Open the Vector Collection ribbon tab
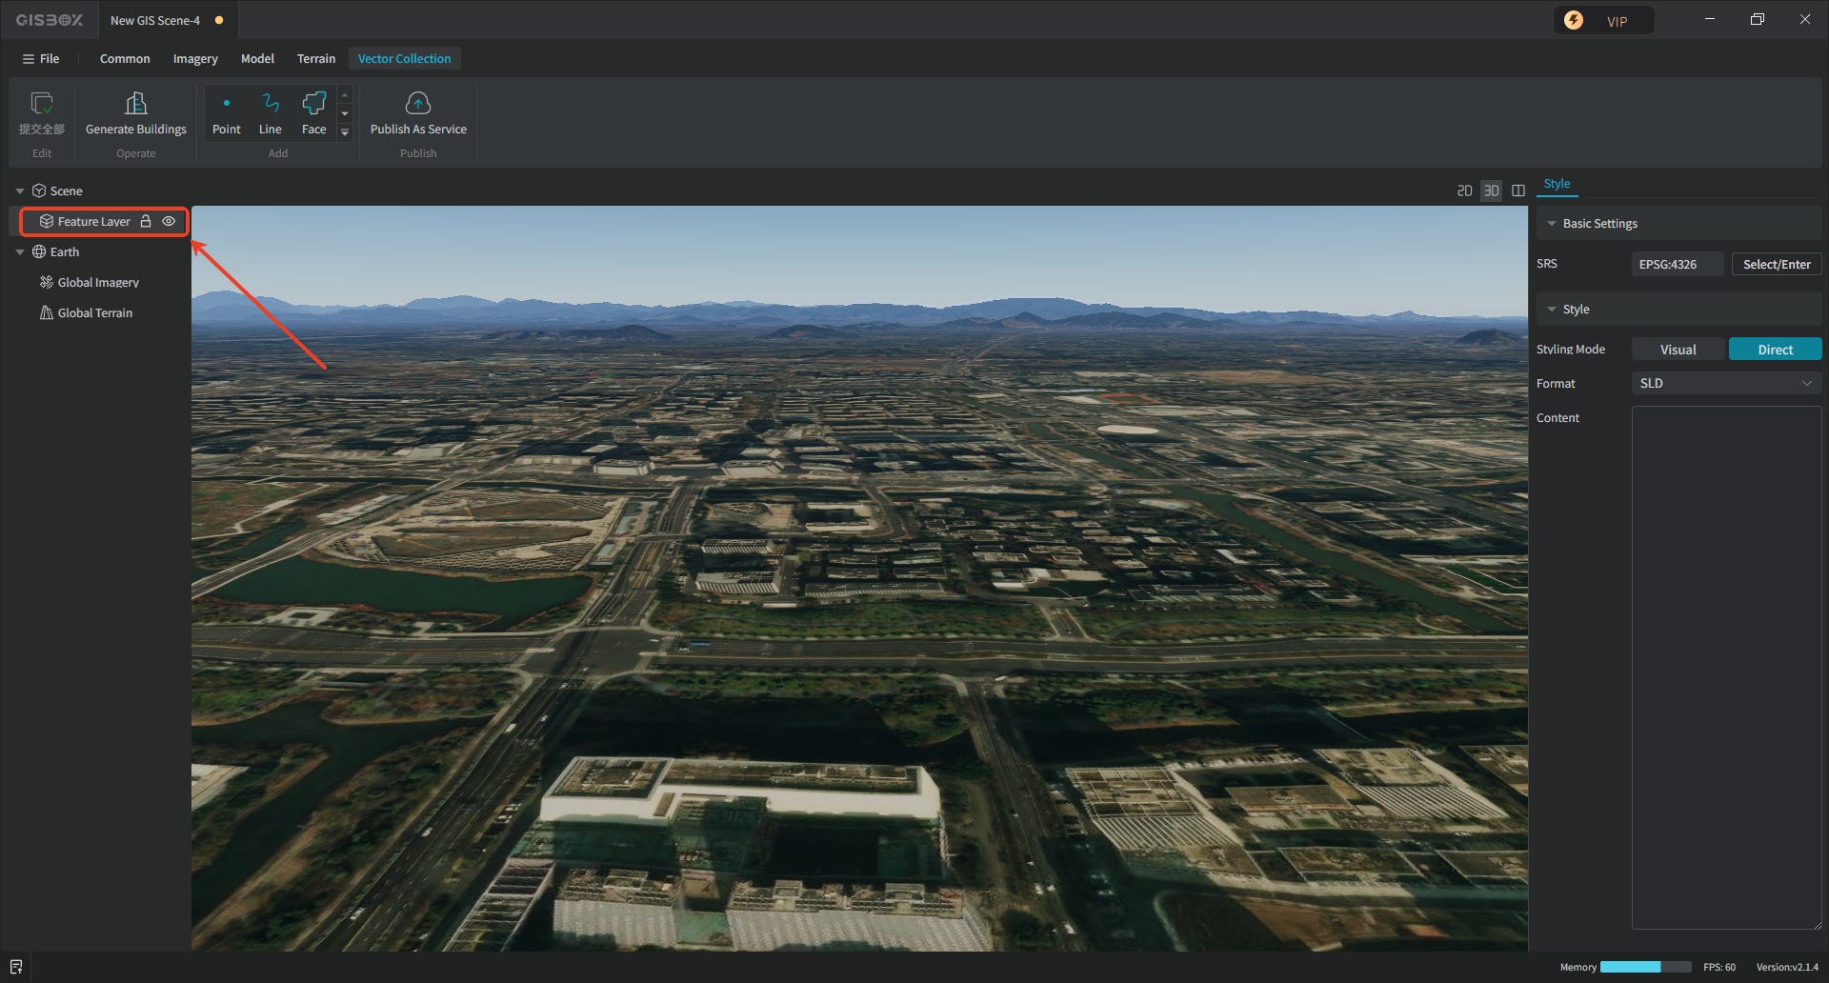The height and width of the screenshot is (983, 1829). pos(405,58)
